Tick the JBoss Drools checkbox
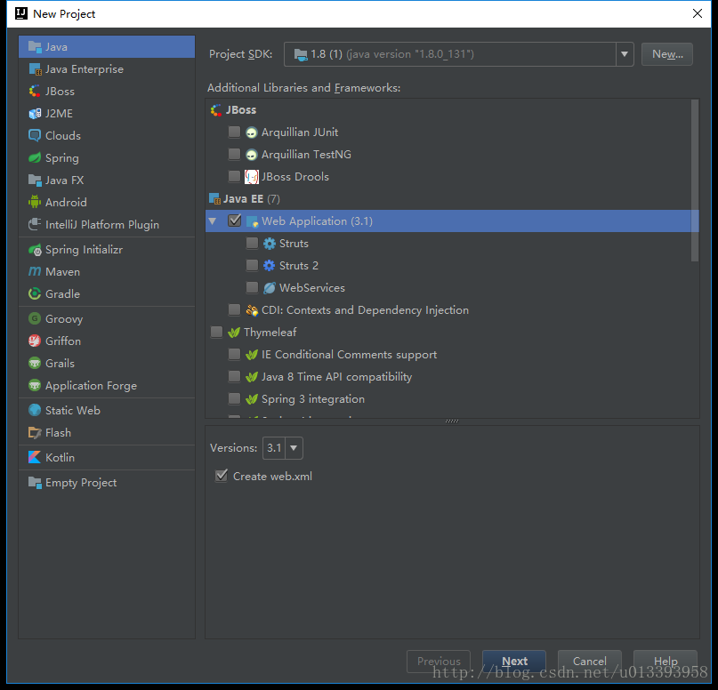The image size is (718, 690). pos(235,176)
